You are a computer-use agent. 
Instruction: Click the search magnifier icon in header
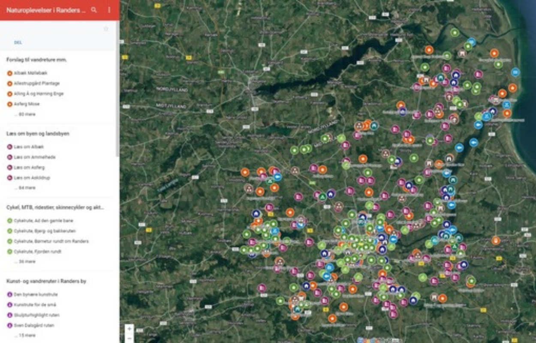point(94,10)
